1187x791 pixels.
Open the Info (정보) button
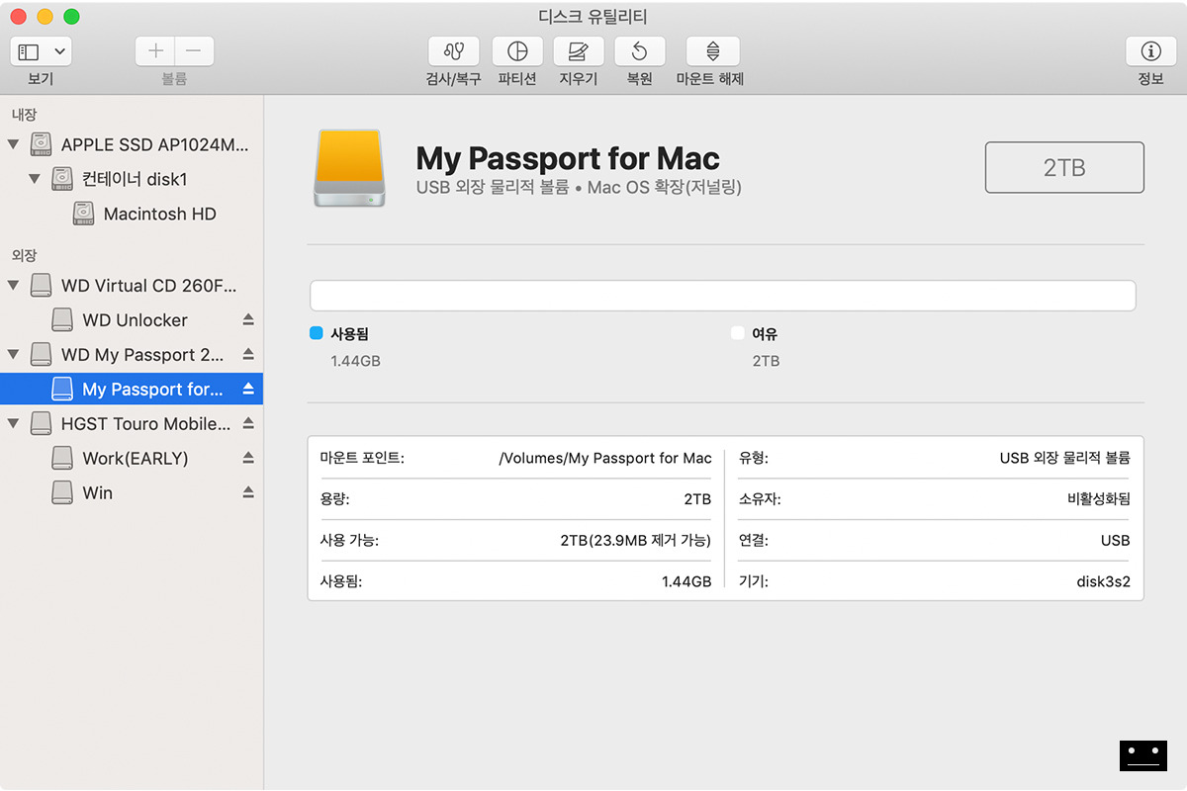1150,51
